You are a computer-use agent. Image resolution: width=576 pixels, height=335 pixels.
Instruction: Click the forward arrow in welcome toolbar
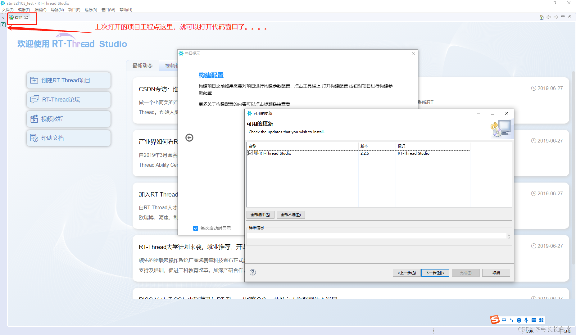(556, 17)
